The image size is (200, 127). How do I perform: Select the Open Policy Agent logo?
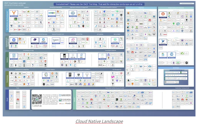click(x=78, y=75)
